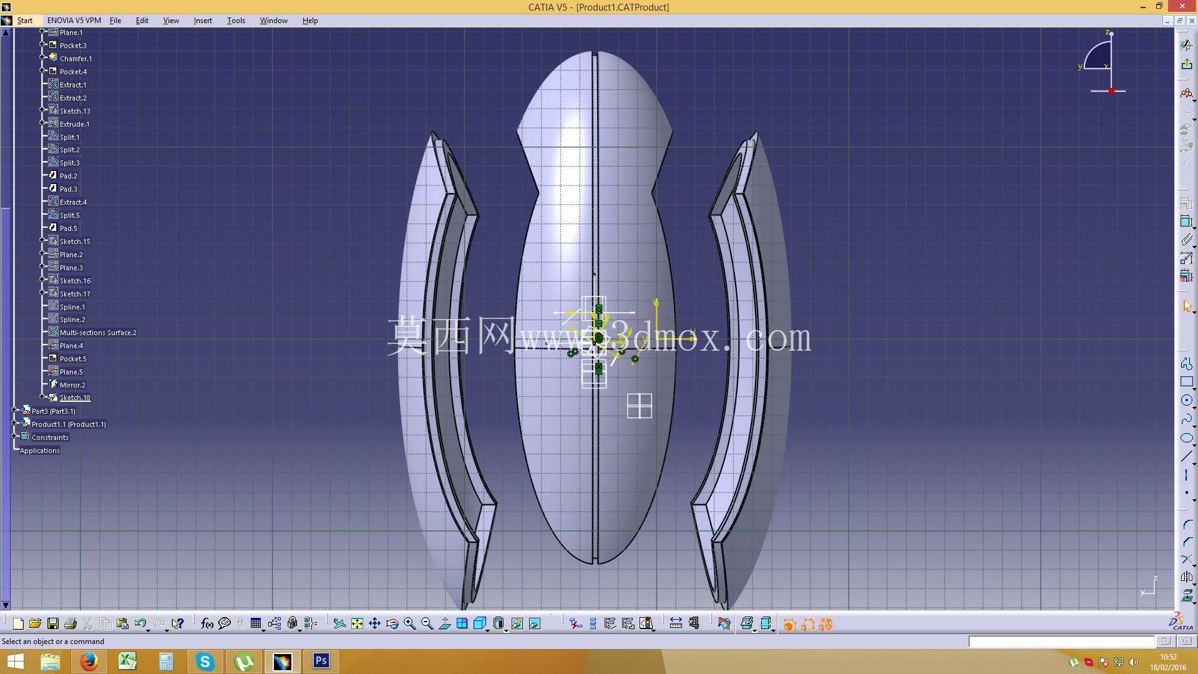This screenshot has height=674, width=1198.
Task: Open the Tools menu
Action: (x=236, y=21)
